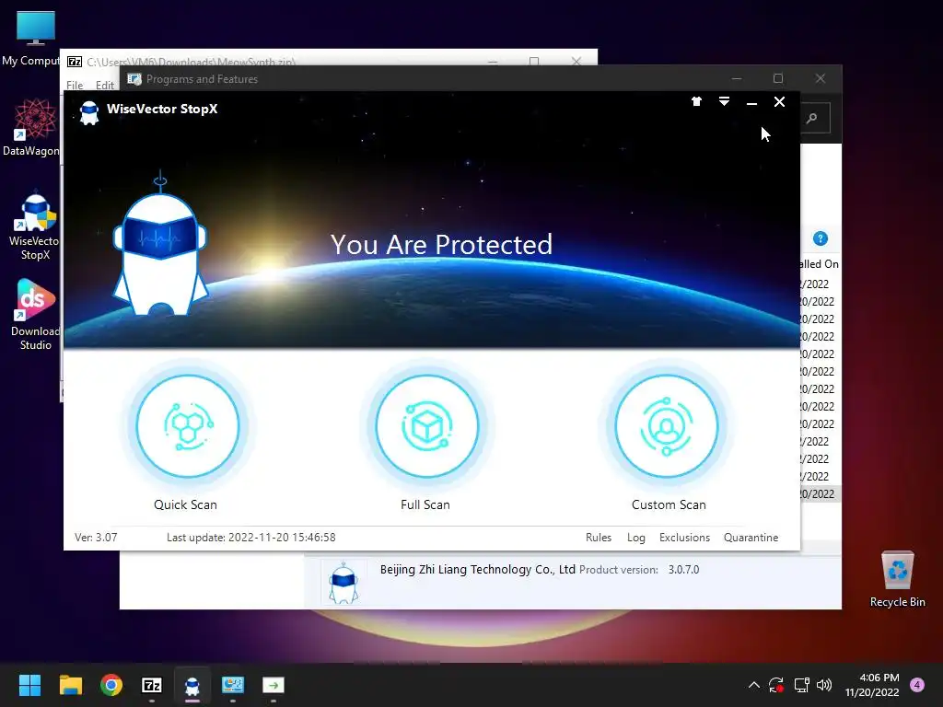Click the Full Scan label
This screenshot has width=943, height=707.
point(425,505)
